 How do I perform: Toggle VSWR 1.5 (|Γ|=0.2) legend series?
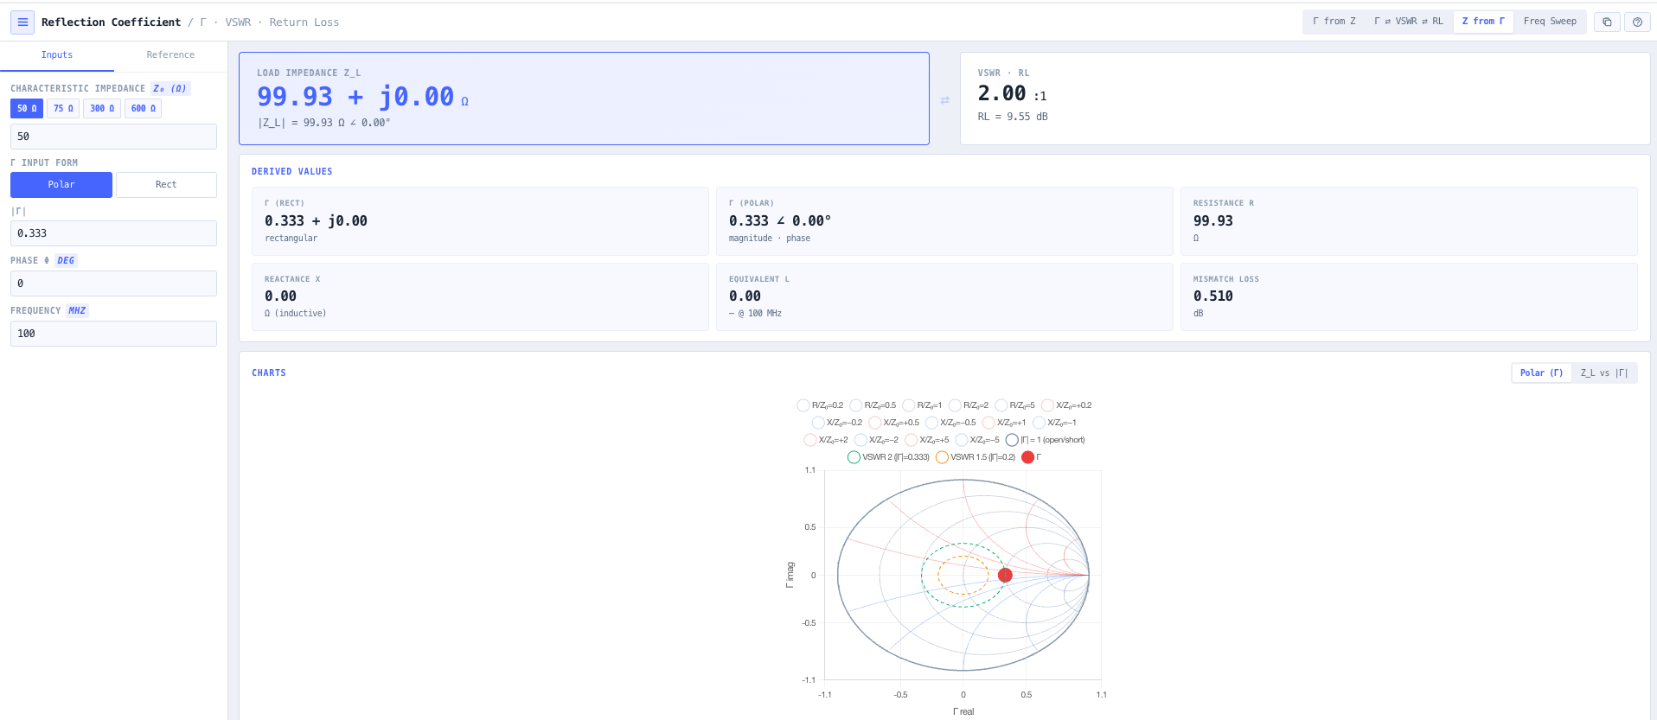(976, 457)
